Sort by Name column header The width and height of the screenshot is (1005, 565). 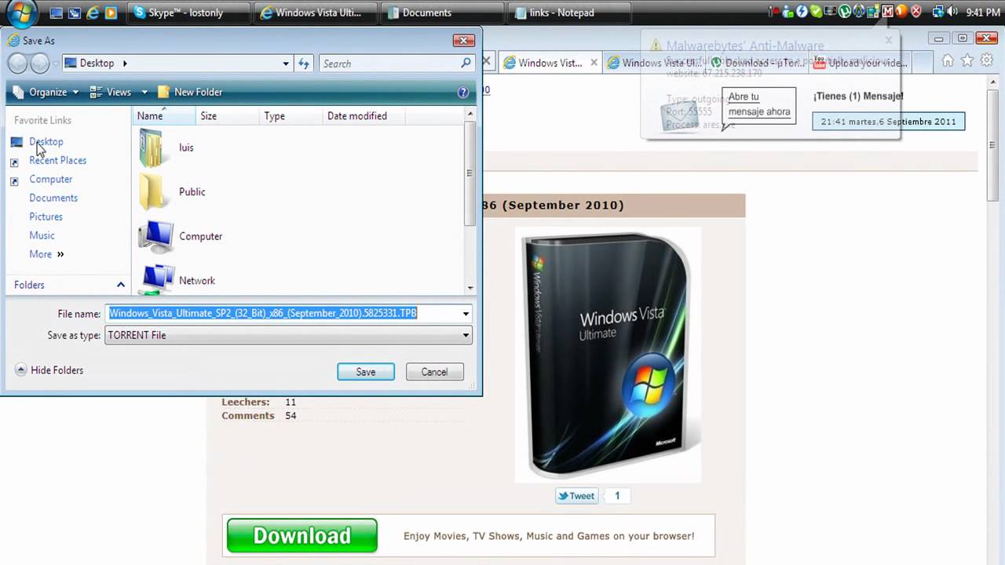pyautogui.click(x=163, y=115)
